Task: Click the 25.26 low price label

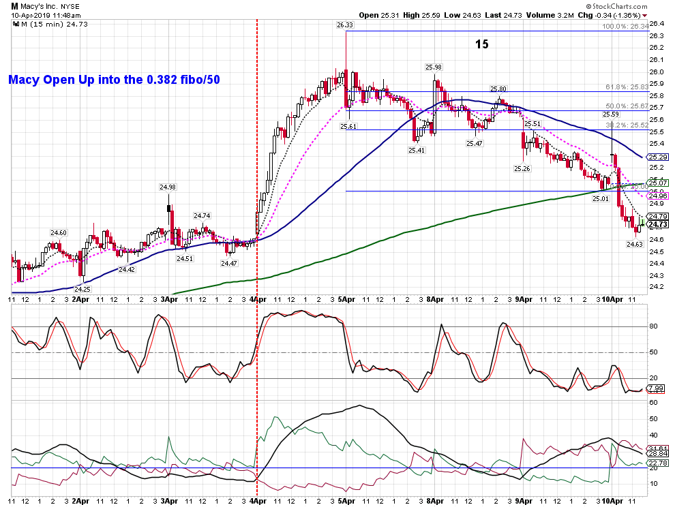Action: tap(522, 169)
